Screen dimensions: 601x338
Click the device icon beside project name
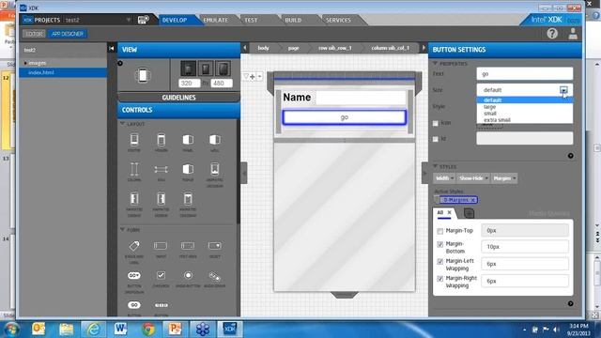pos(144,20)
